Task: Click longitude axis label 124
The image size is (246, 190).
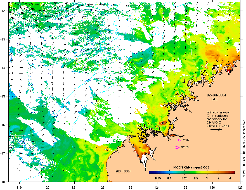Action: click(x=157, y=187)
